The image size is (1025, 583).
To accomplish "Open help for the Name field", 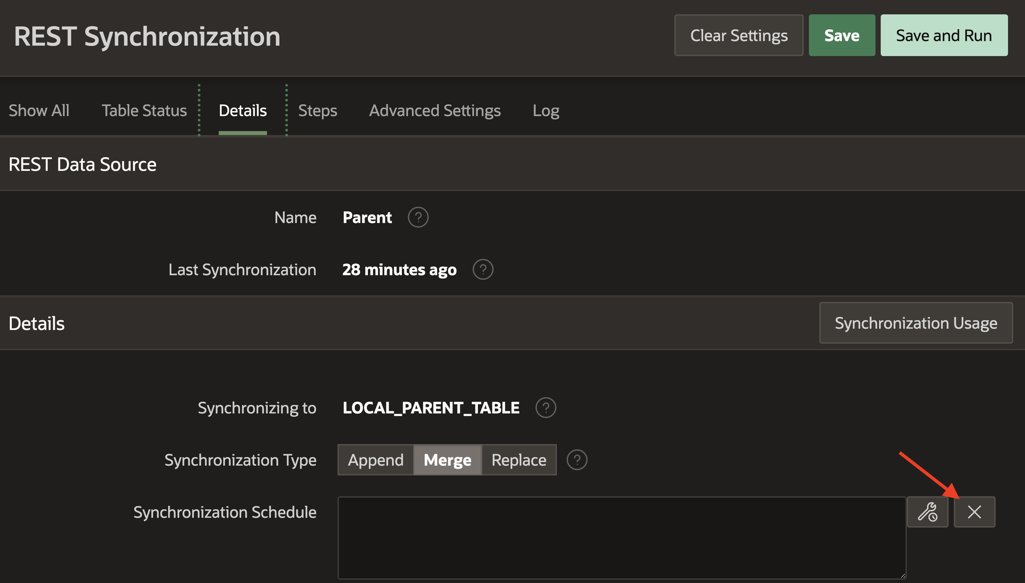I will coord(418,217).
